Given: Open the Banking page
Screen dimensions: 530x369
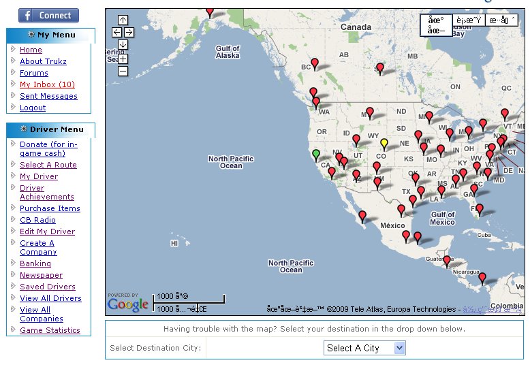Looking at the screenshot, I should point(35,263).
